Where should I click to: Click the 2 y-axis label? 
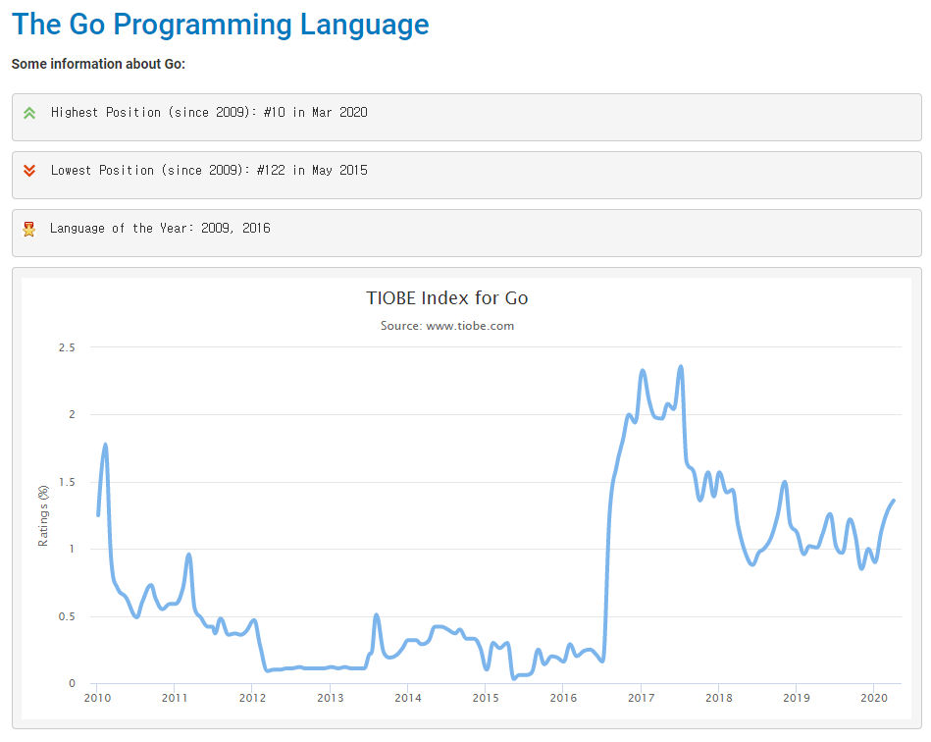click(72, 414)
